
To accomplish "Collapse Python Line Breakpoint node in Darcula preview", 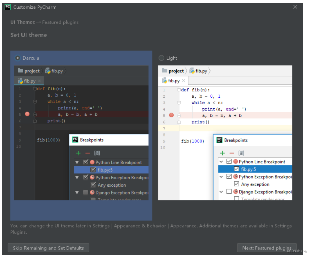I will [77, 162].
